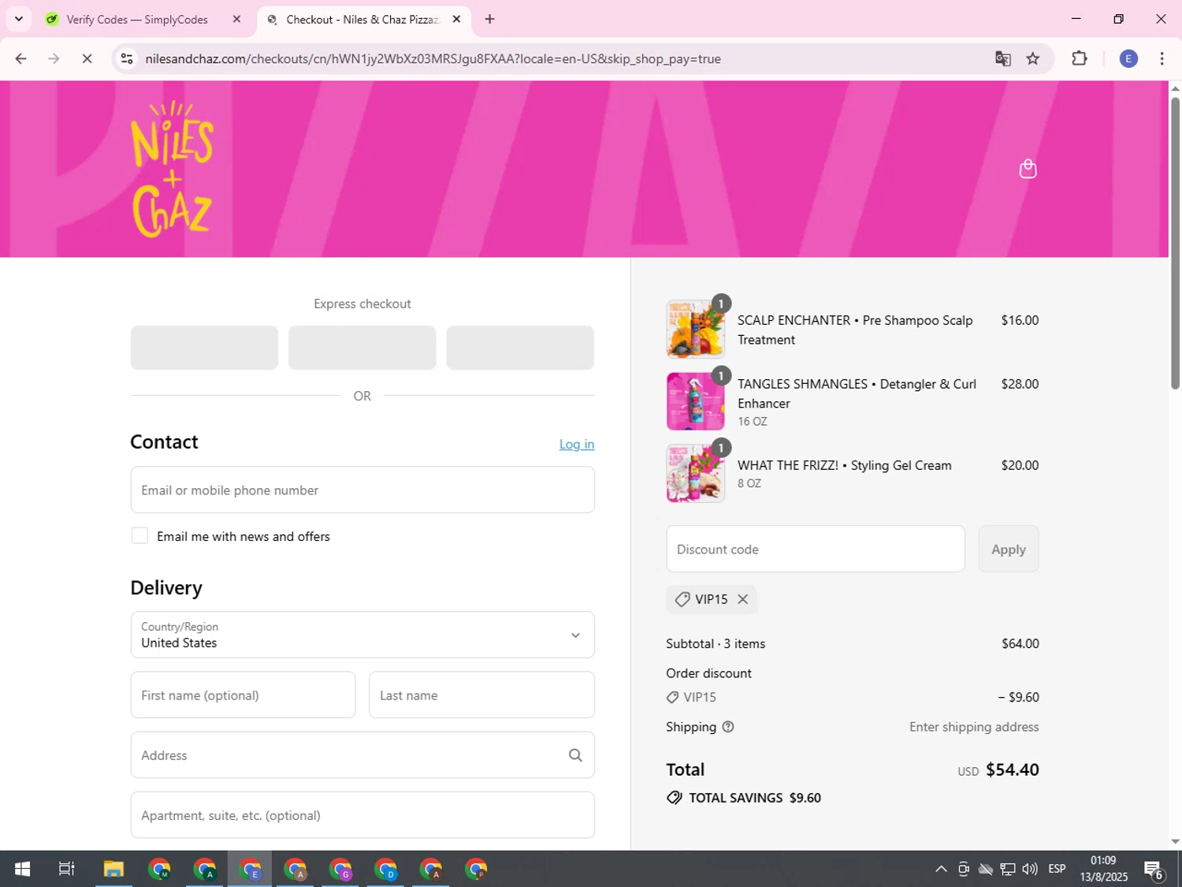
Task: Open the Chrome P profile taskbar icon
Action: coord(476,869)
